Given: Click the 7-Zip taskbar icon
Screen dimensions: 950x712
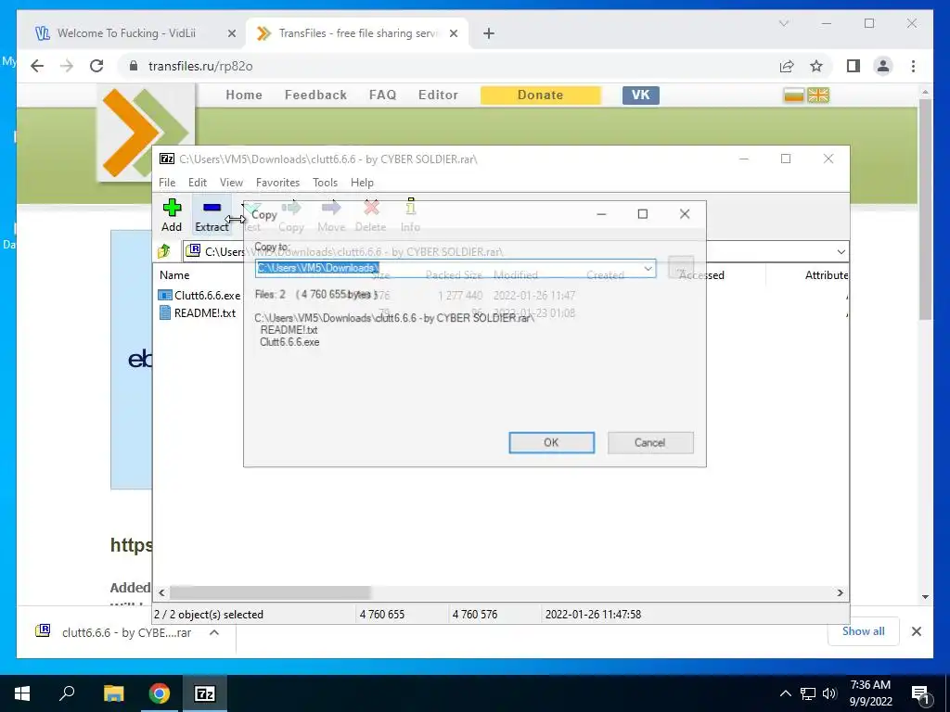Looking at the screenshot, I should [205, 693].
